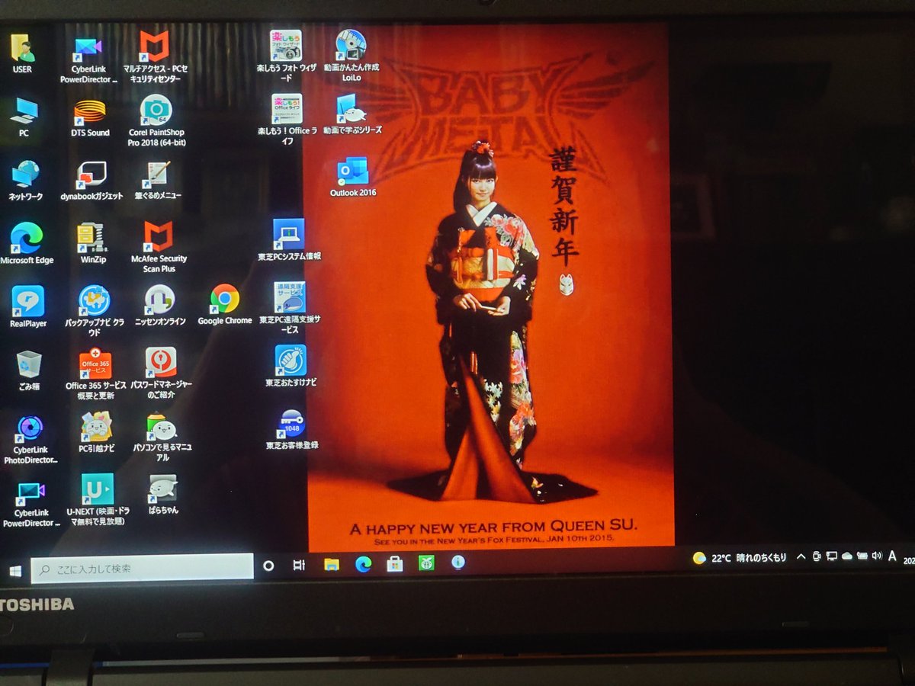Open the バックアップナビ クラウド shortcut
Screen dimensions: 915x686
coord(95,311)
